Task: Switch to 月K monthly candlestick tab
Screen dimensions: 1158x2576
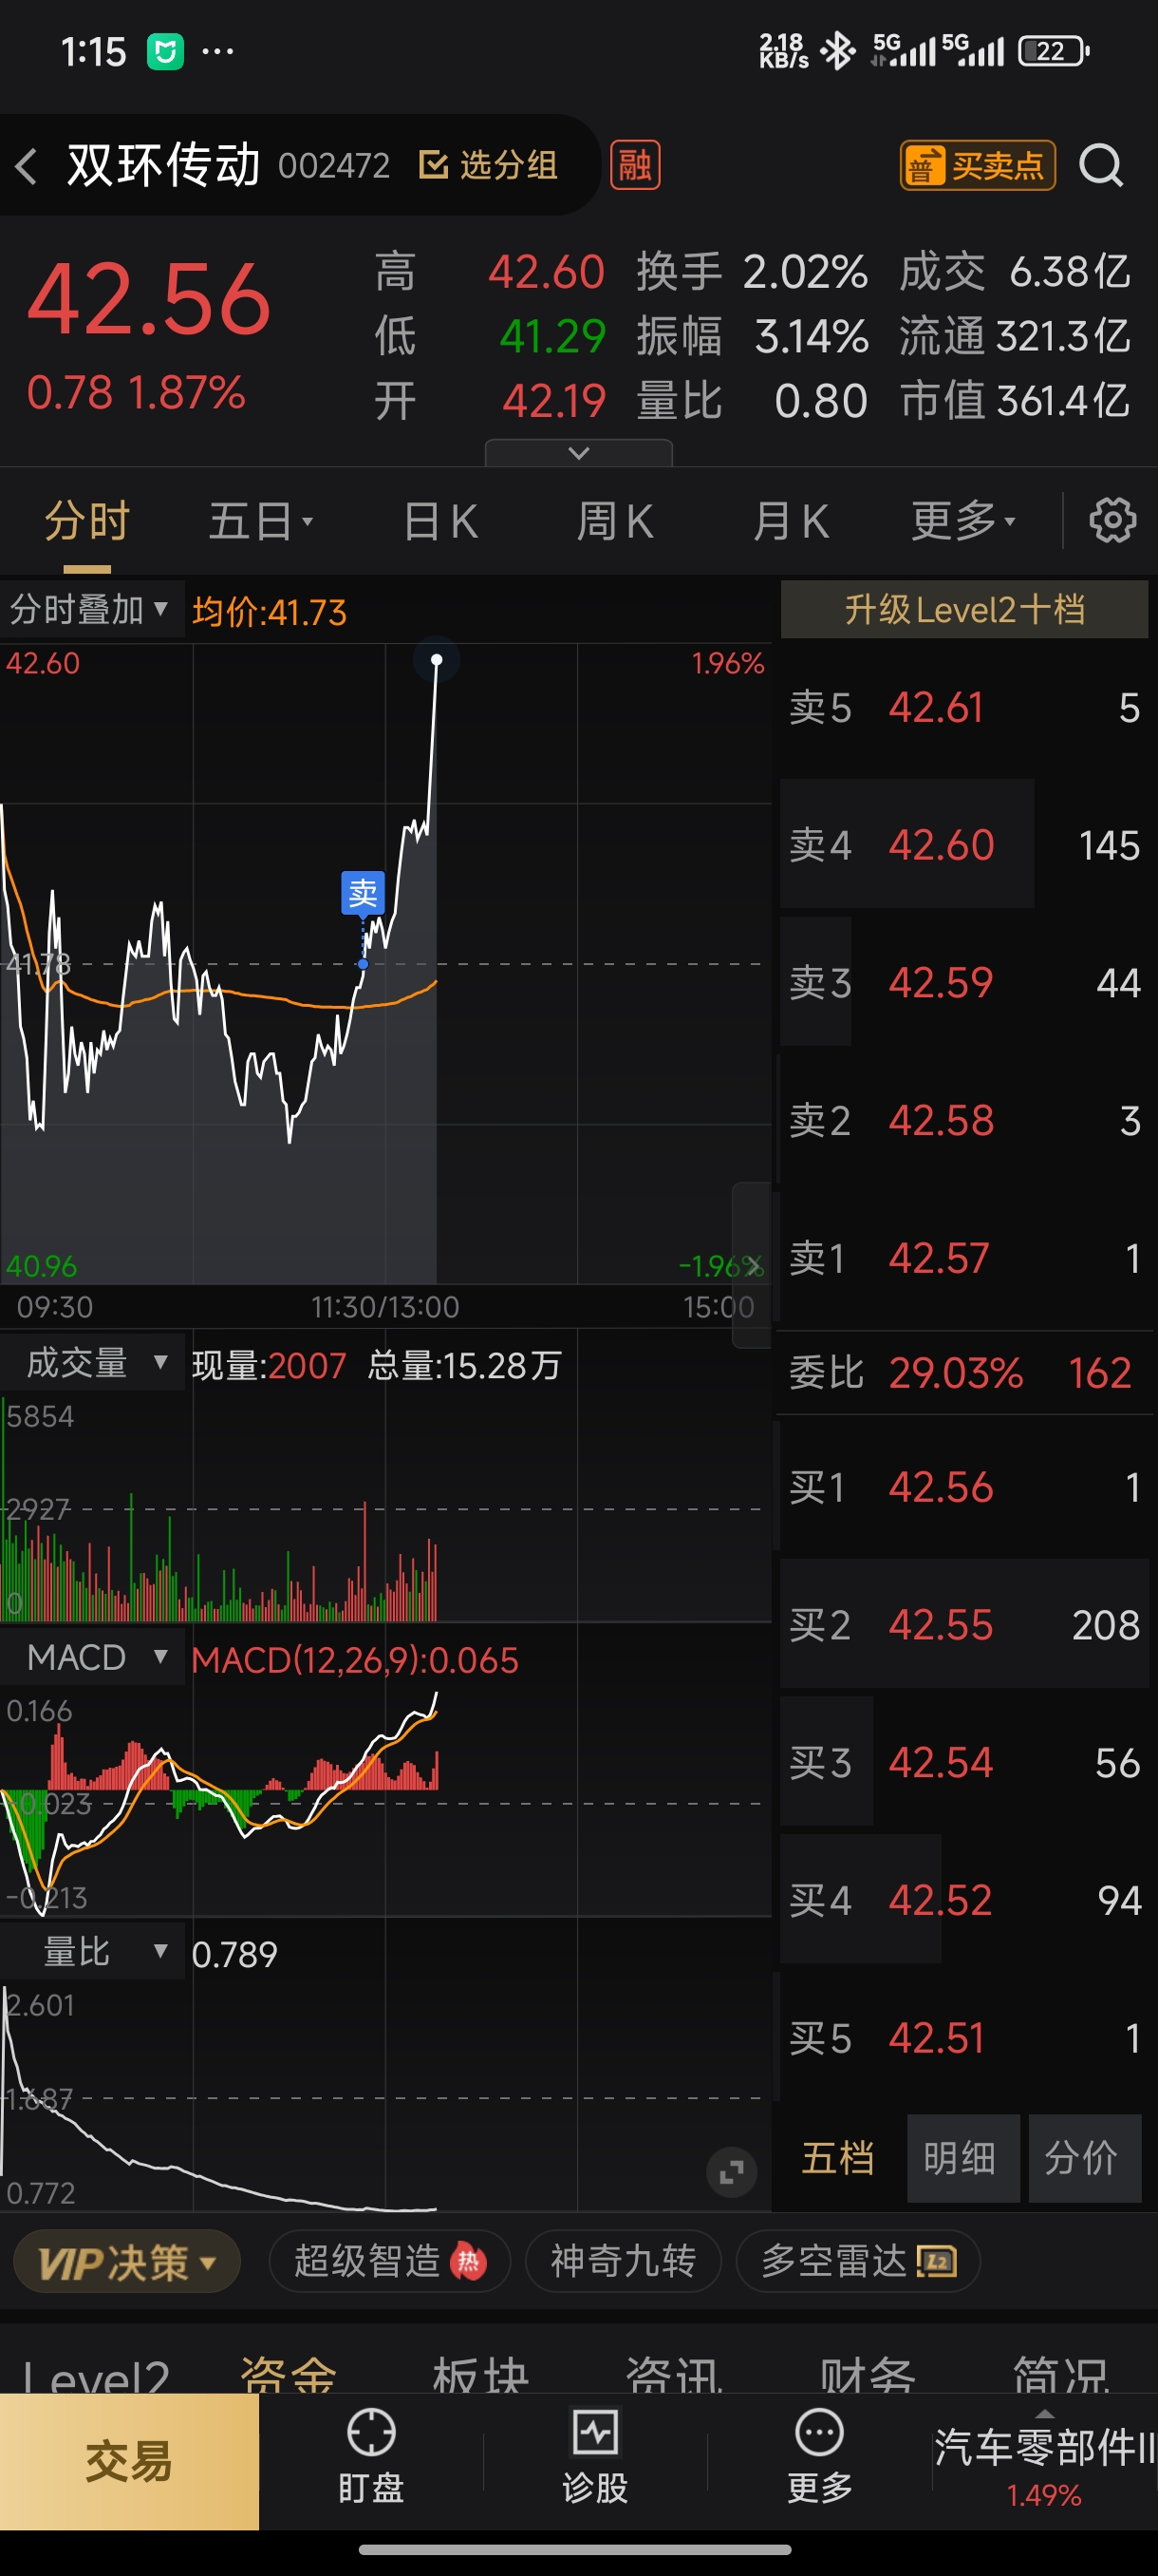Action: pyautogui.click(x=791, y=521)
